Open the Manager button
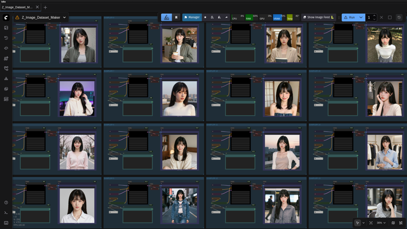Screen dimensions: 407x229 (192, 17)
